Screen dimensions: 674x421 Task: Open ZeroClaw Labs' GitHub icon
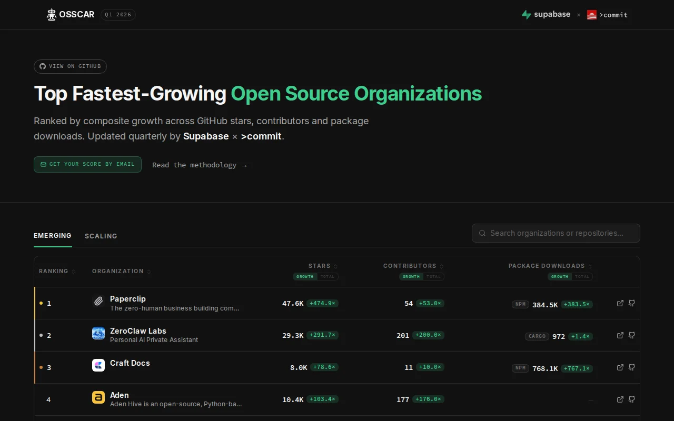tap(632, 335)
